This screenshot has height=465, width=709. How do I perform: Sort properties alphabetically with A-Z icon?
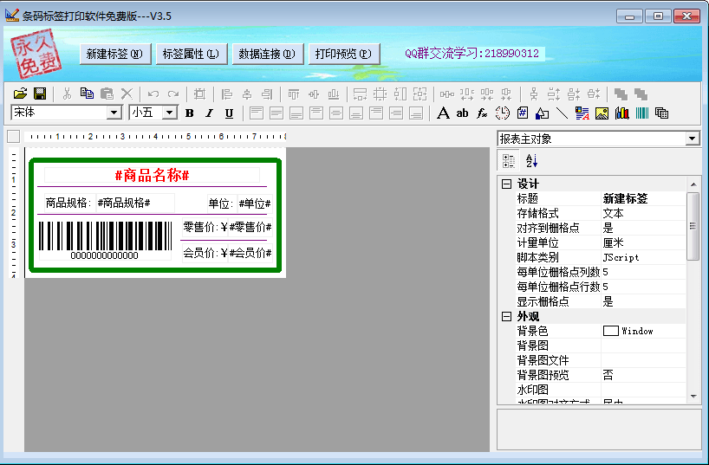[x=532, y=160]
